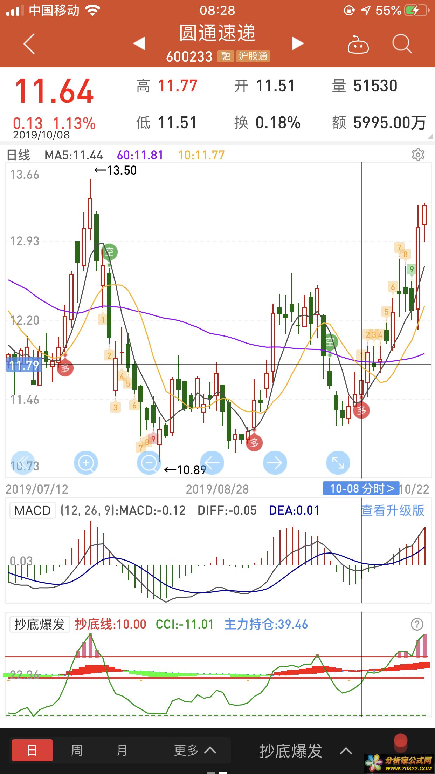Tap the red 多 marker at crosshair
The width and height of the screenshot is (435, 774).
tap(361, 410)
